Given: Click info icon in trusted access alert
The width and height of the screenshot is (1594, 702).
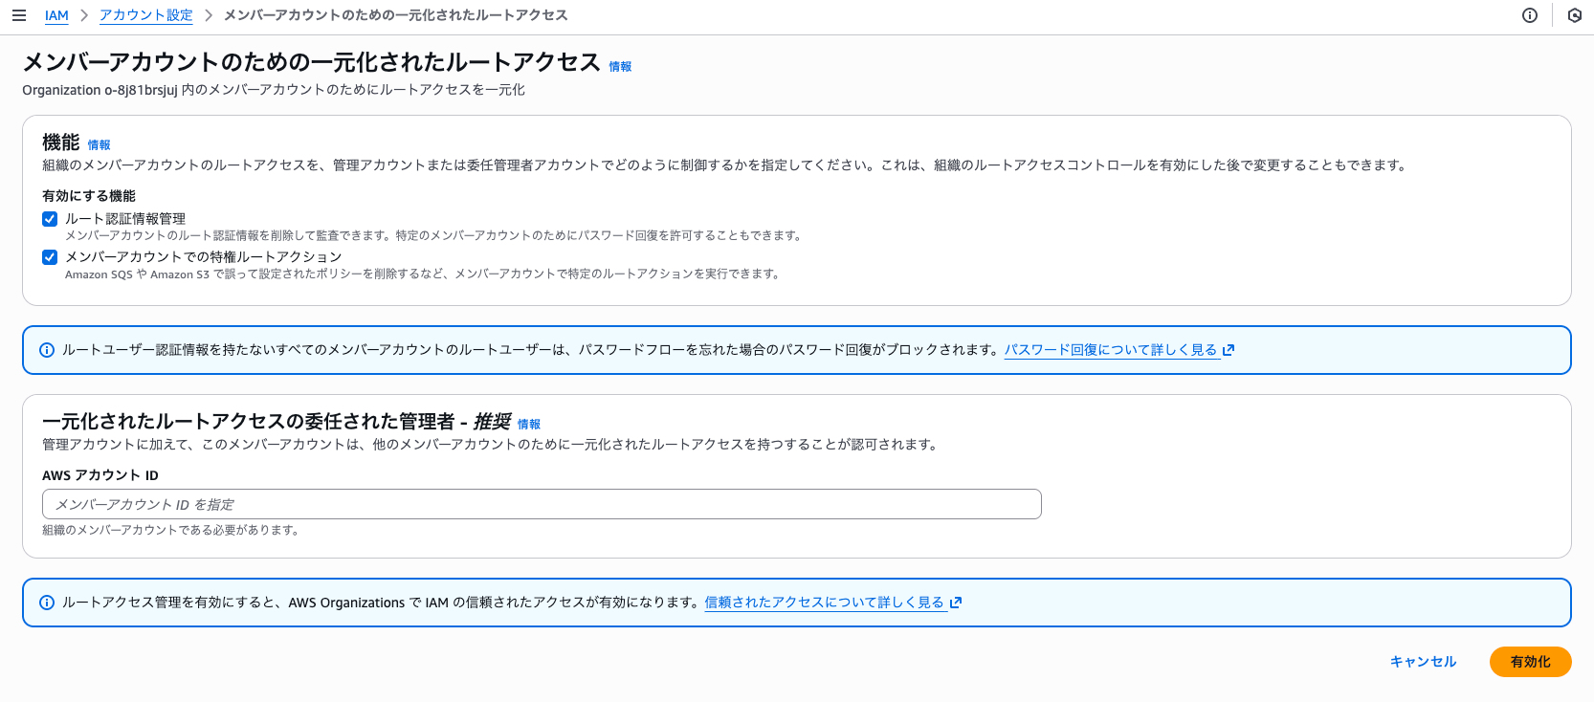Looking at the screenshot, I should point(46,603).
